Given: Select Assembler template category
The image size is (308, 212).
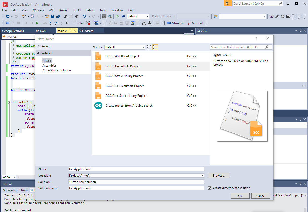Looking at the screenshot, I should coord(49,66).
